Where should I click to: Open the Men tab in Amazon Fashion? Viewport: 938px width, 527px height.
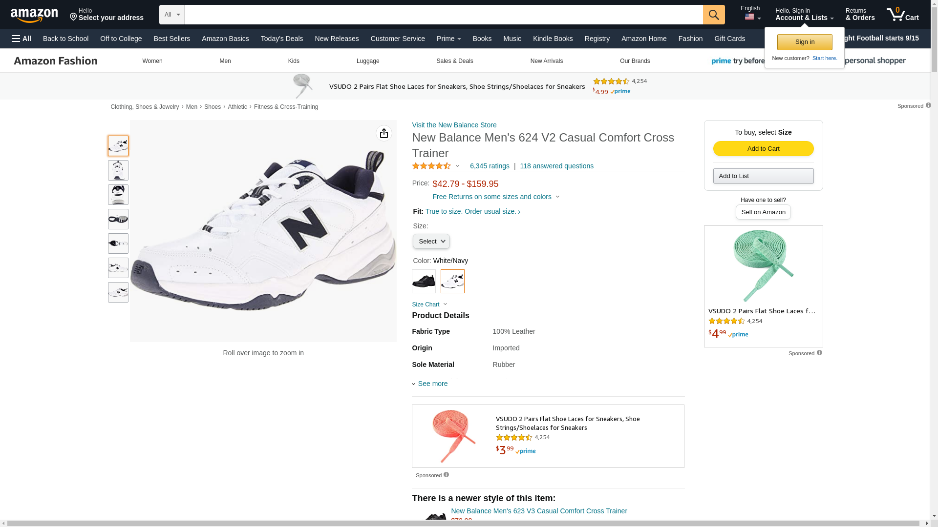click(225, 61)
